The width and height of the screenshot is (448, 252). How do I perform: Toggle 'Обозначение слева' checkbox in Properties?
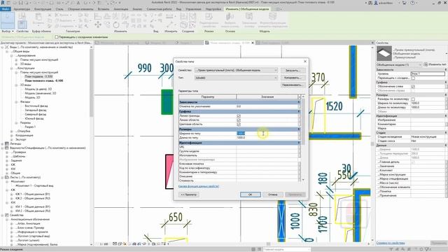pos(413,86)
